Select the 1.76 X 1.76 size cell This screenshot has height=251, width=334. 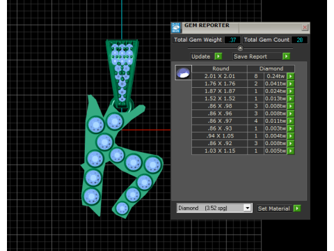(x=220, y=84)
